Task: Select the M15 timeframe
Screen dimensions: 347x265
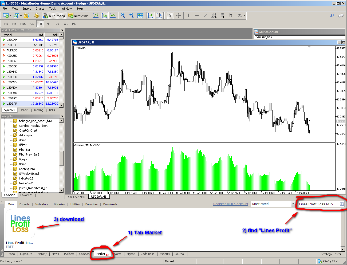Action: [x=23, y=24]
